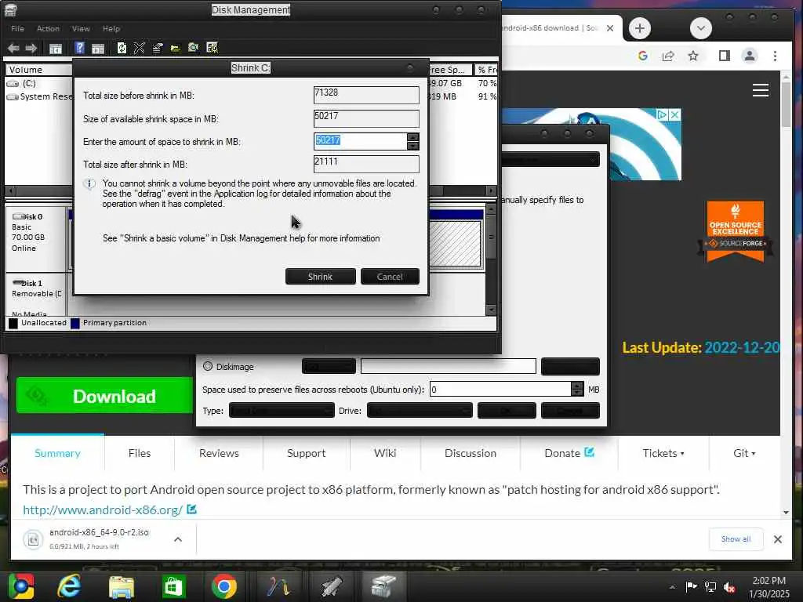Viewport: 803px width, 602px height.
Task: Show hidden system tray icons arrow
Action: 672,587
